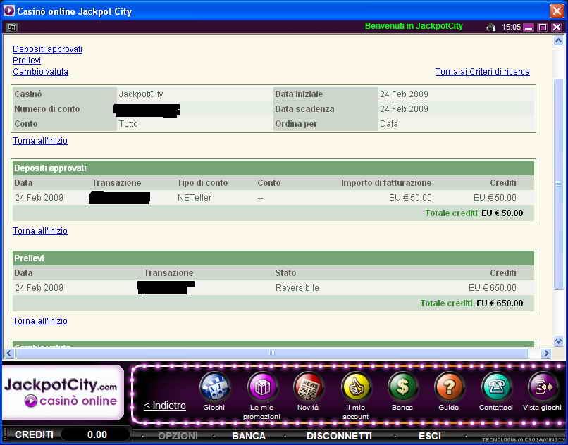
Task: Click Totale crediti EU € 650.00 in Prelievi
Action: point(471,303)
